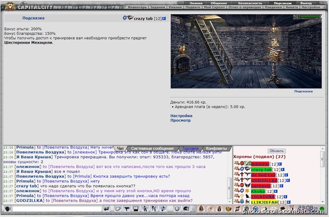Click the walking figure icon in toolbar
Screen dimensions: 329x217
[x=145, y=209]
